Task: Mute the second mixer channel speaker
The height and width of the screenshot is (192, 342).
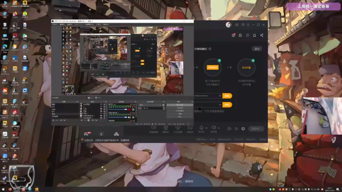Action: (x=130, y=117)
